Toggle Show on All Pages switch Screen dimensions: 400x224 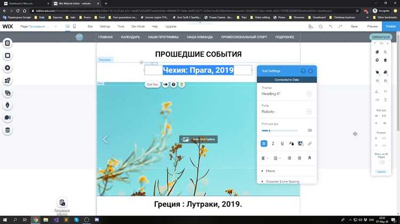click(381, 162)
